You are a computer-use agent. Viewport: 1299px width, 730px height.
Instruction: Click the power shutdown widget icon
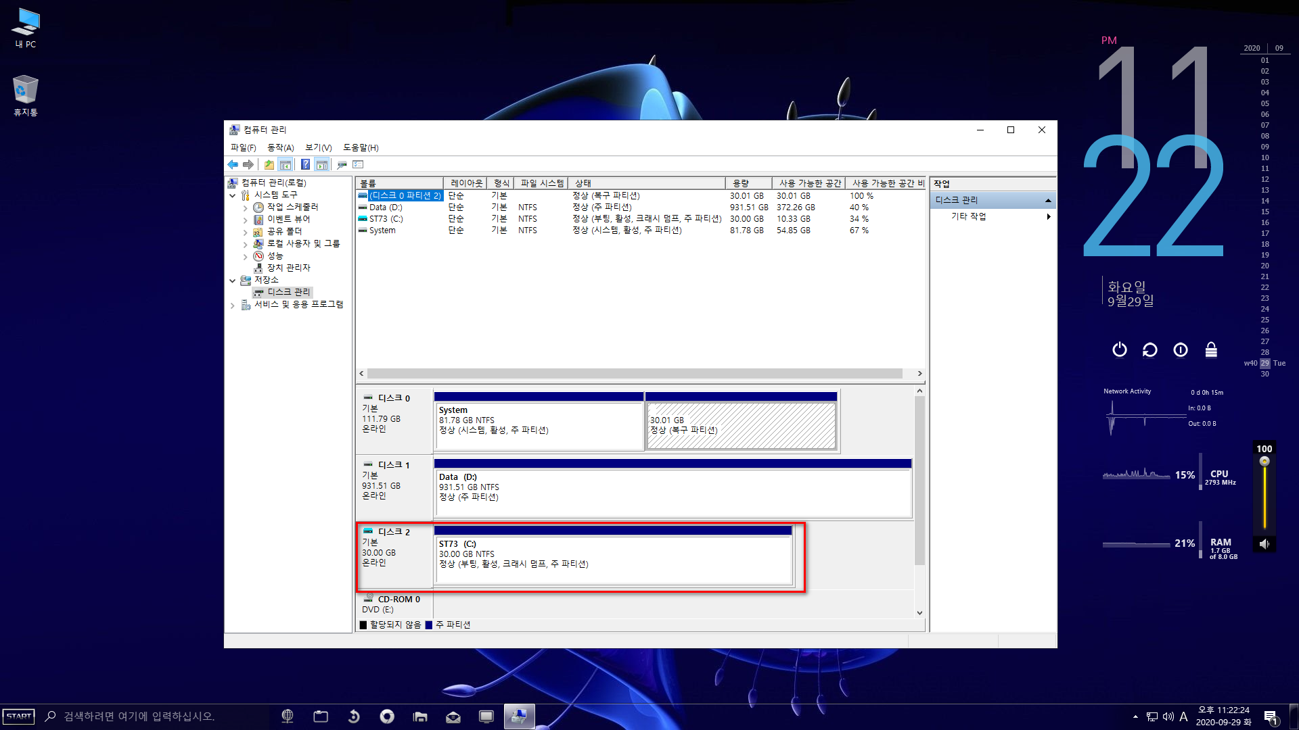click(1120, 349)
